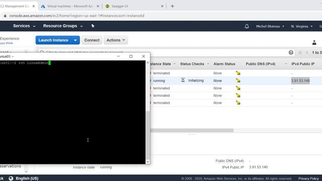Click terminal scrollbar down arrow

147,162
